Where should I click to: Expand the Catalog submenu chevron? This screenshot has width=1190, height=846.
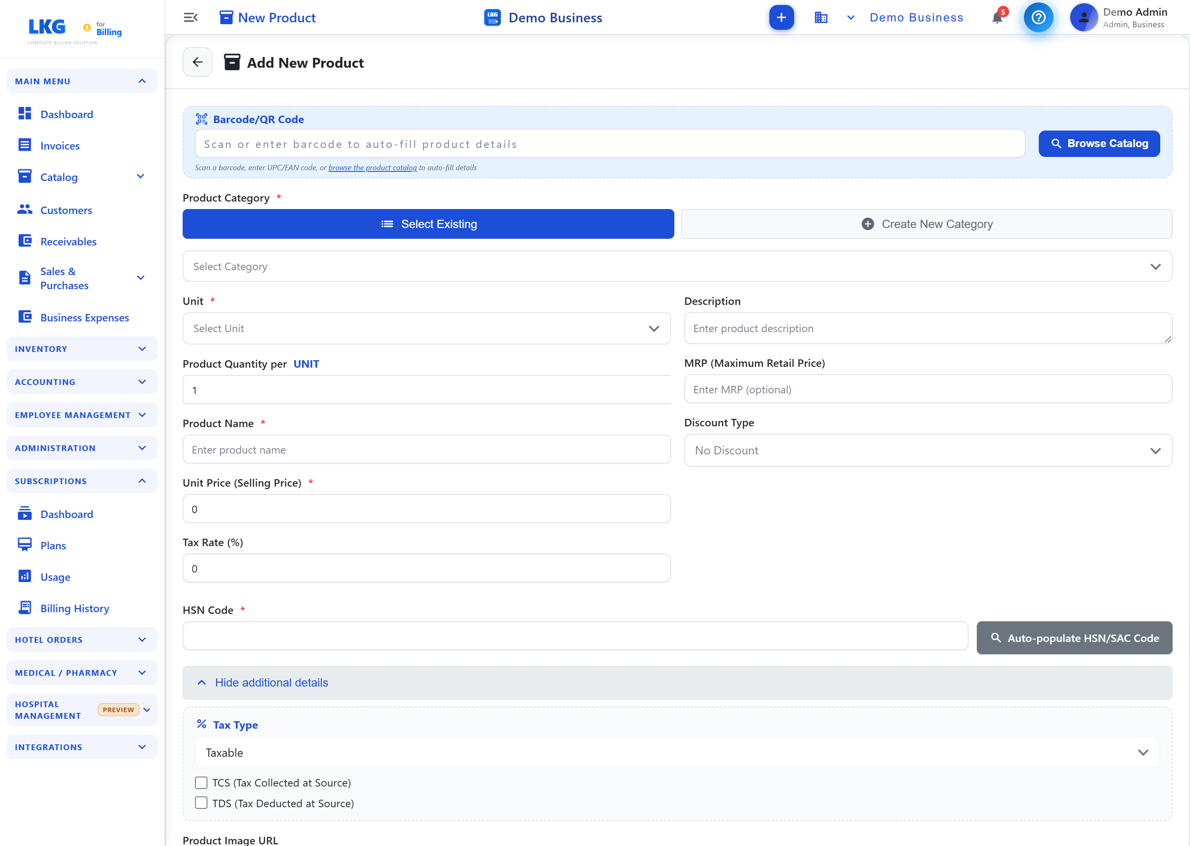[140, 177]
